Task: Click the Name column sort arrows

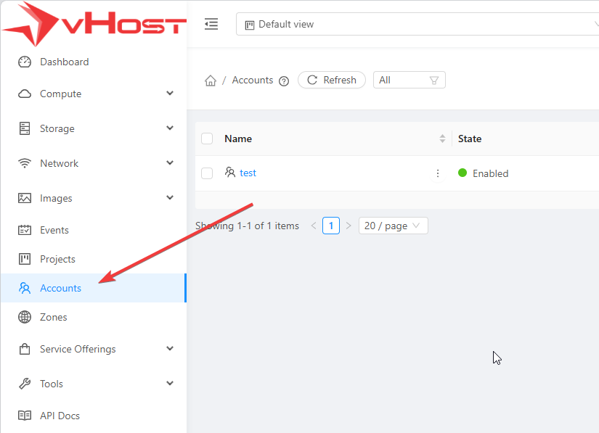Action: pos(442,139)
